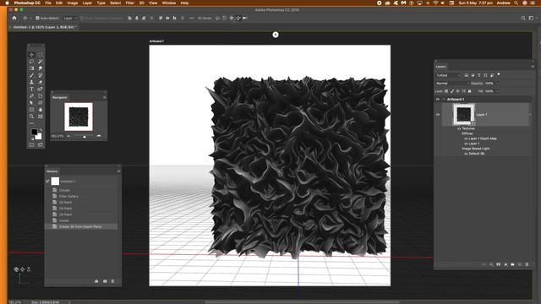The width and height of the screenshot is (541, 304).
Task: Click the Navigator zoom slider
Action: 84,136
